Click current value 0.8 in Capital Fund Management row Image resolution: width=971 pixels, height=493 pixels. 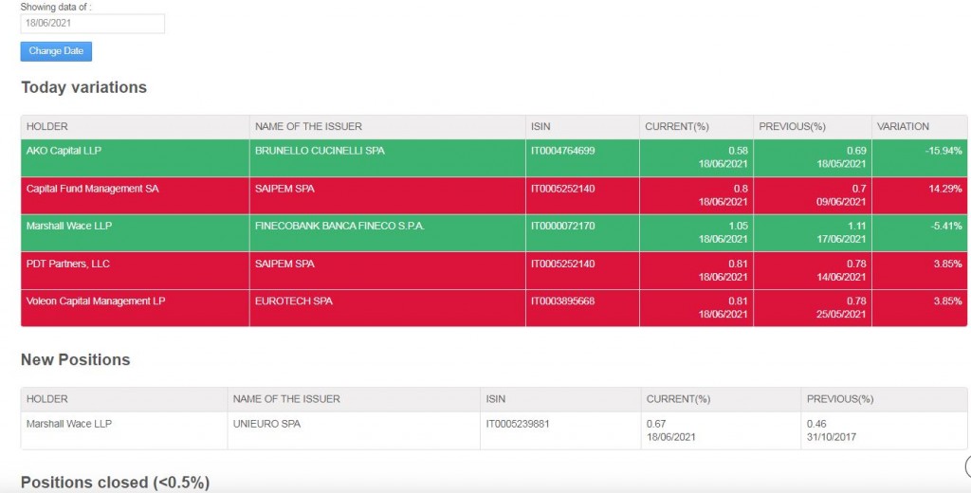741,189
